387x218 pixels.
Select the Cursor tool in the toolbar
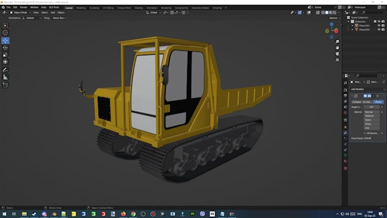tap(5, 32)
